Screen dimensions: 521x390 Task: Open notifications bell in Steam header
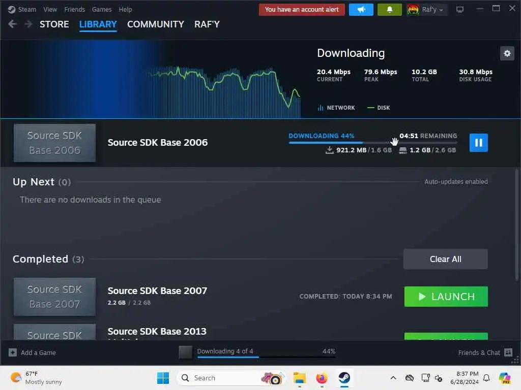(x=389, y=10)
